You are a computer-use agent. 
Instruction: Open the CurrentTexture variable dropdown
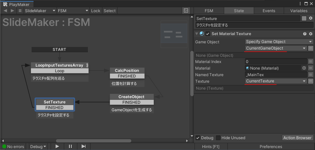276,81
